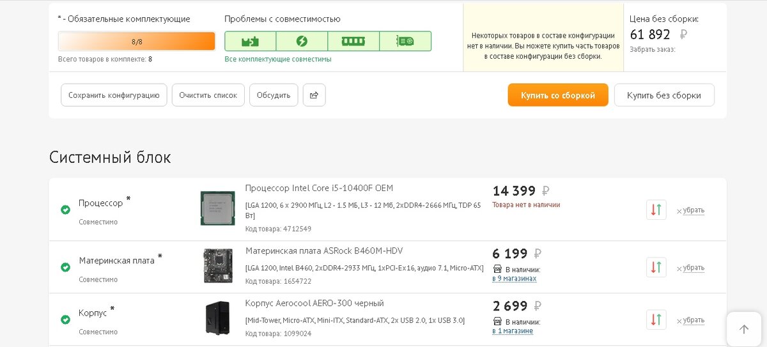Click the ASRock motherboard thumbnail

[x=217, y=266]
